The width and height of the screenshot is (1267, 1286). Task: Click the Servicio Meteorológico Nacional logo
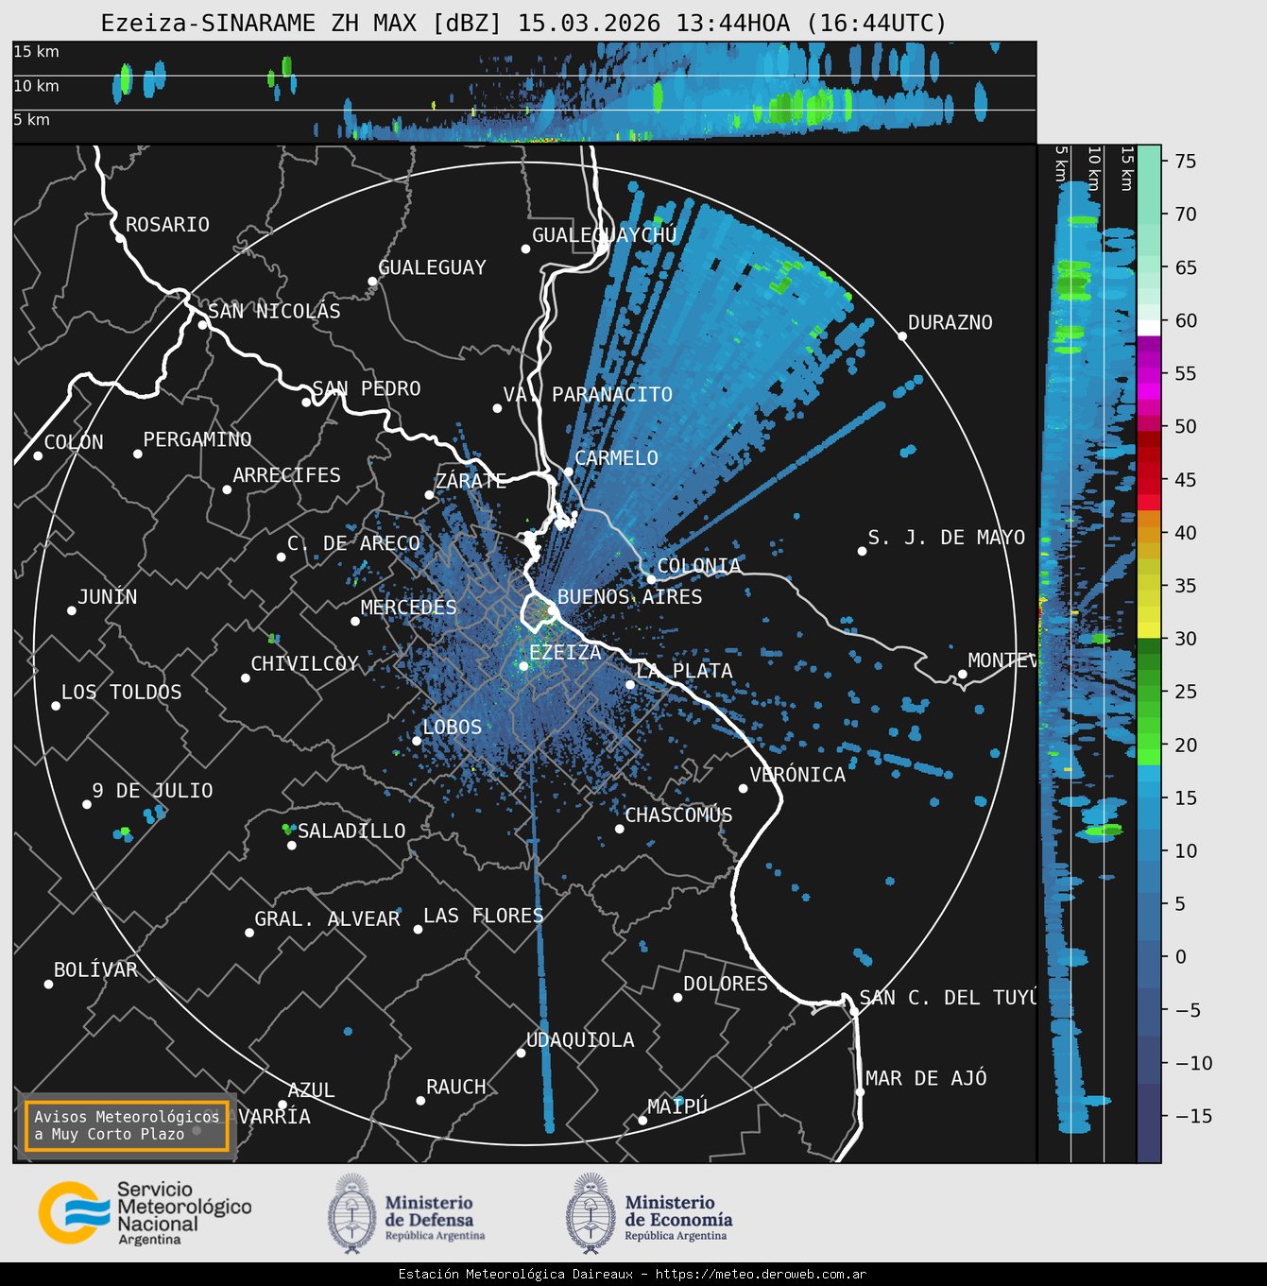click(146, 1213)
